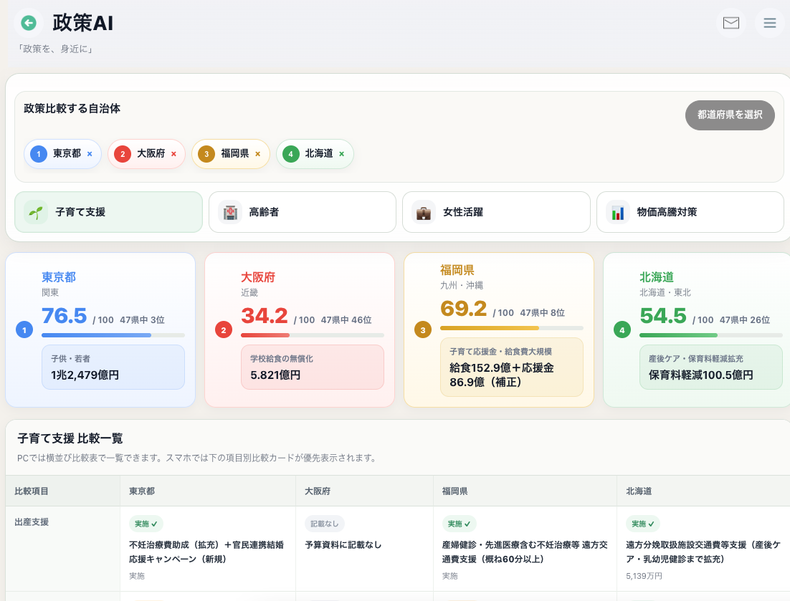790x601 pixels.
Task: Click the green back arrow icon
Action: tap(28, 22)
